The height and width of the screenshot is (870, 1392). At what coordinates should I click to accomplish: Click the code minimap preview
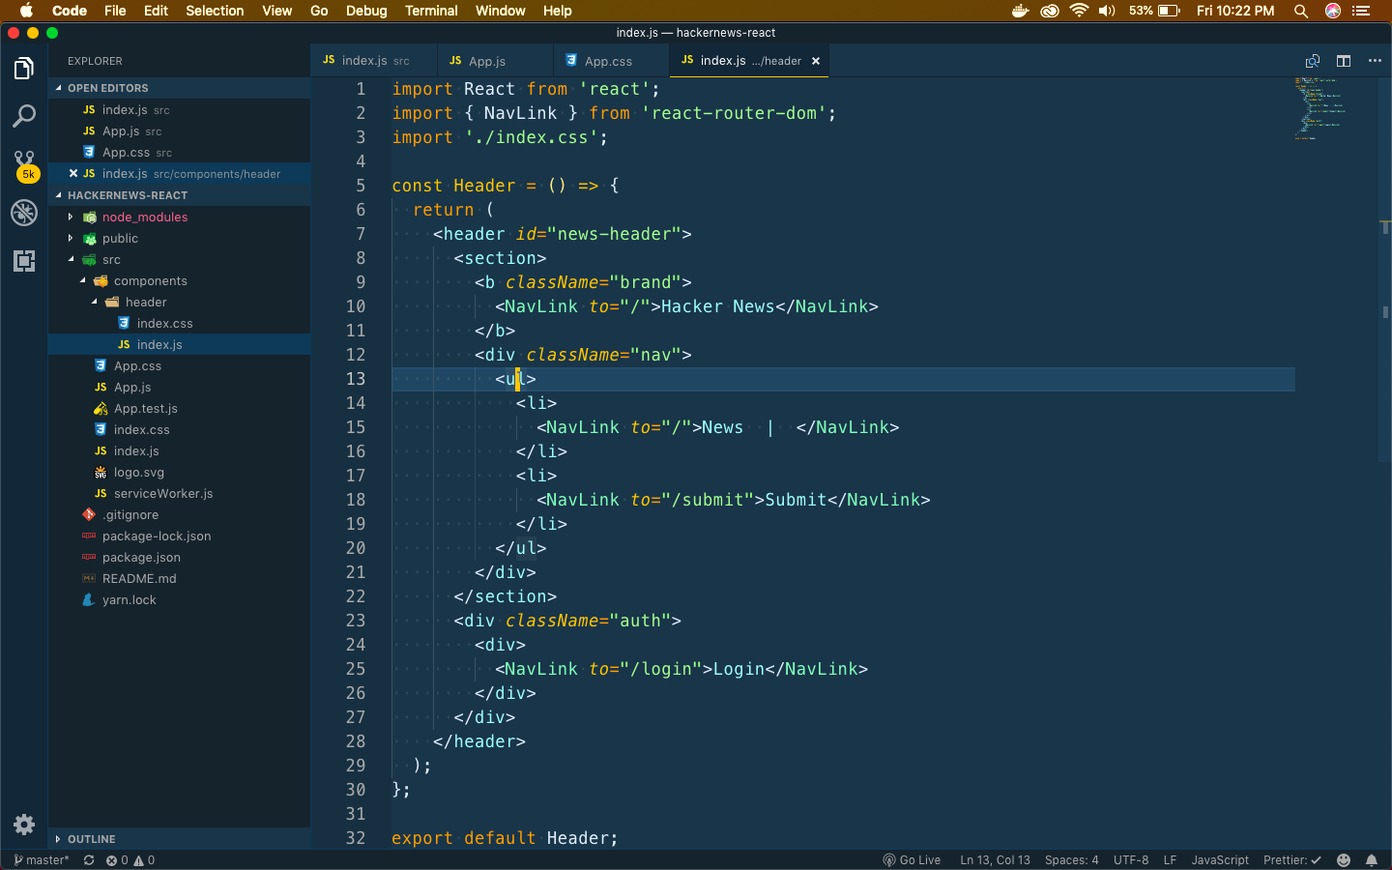point(1320,108)
